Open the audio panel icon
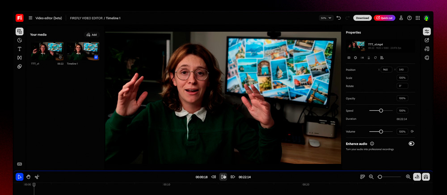 tap(427, 49)
